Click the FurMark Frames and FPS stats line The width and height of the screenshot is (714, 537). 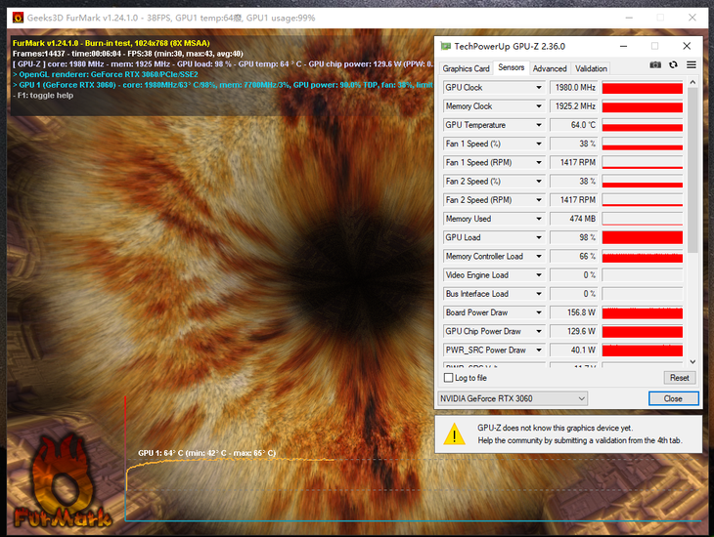click(127, 54)
